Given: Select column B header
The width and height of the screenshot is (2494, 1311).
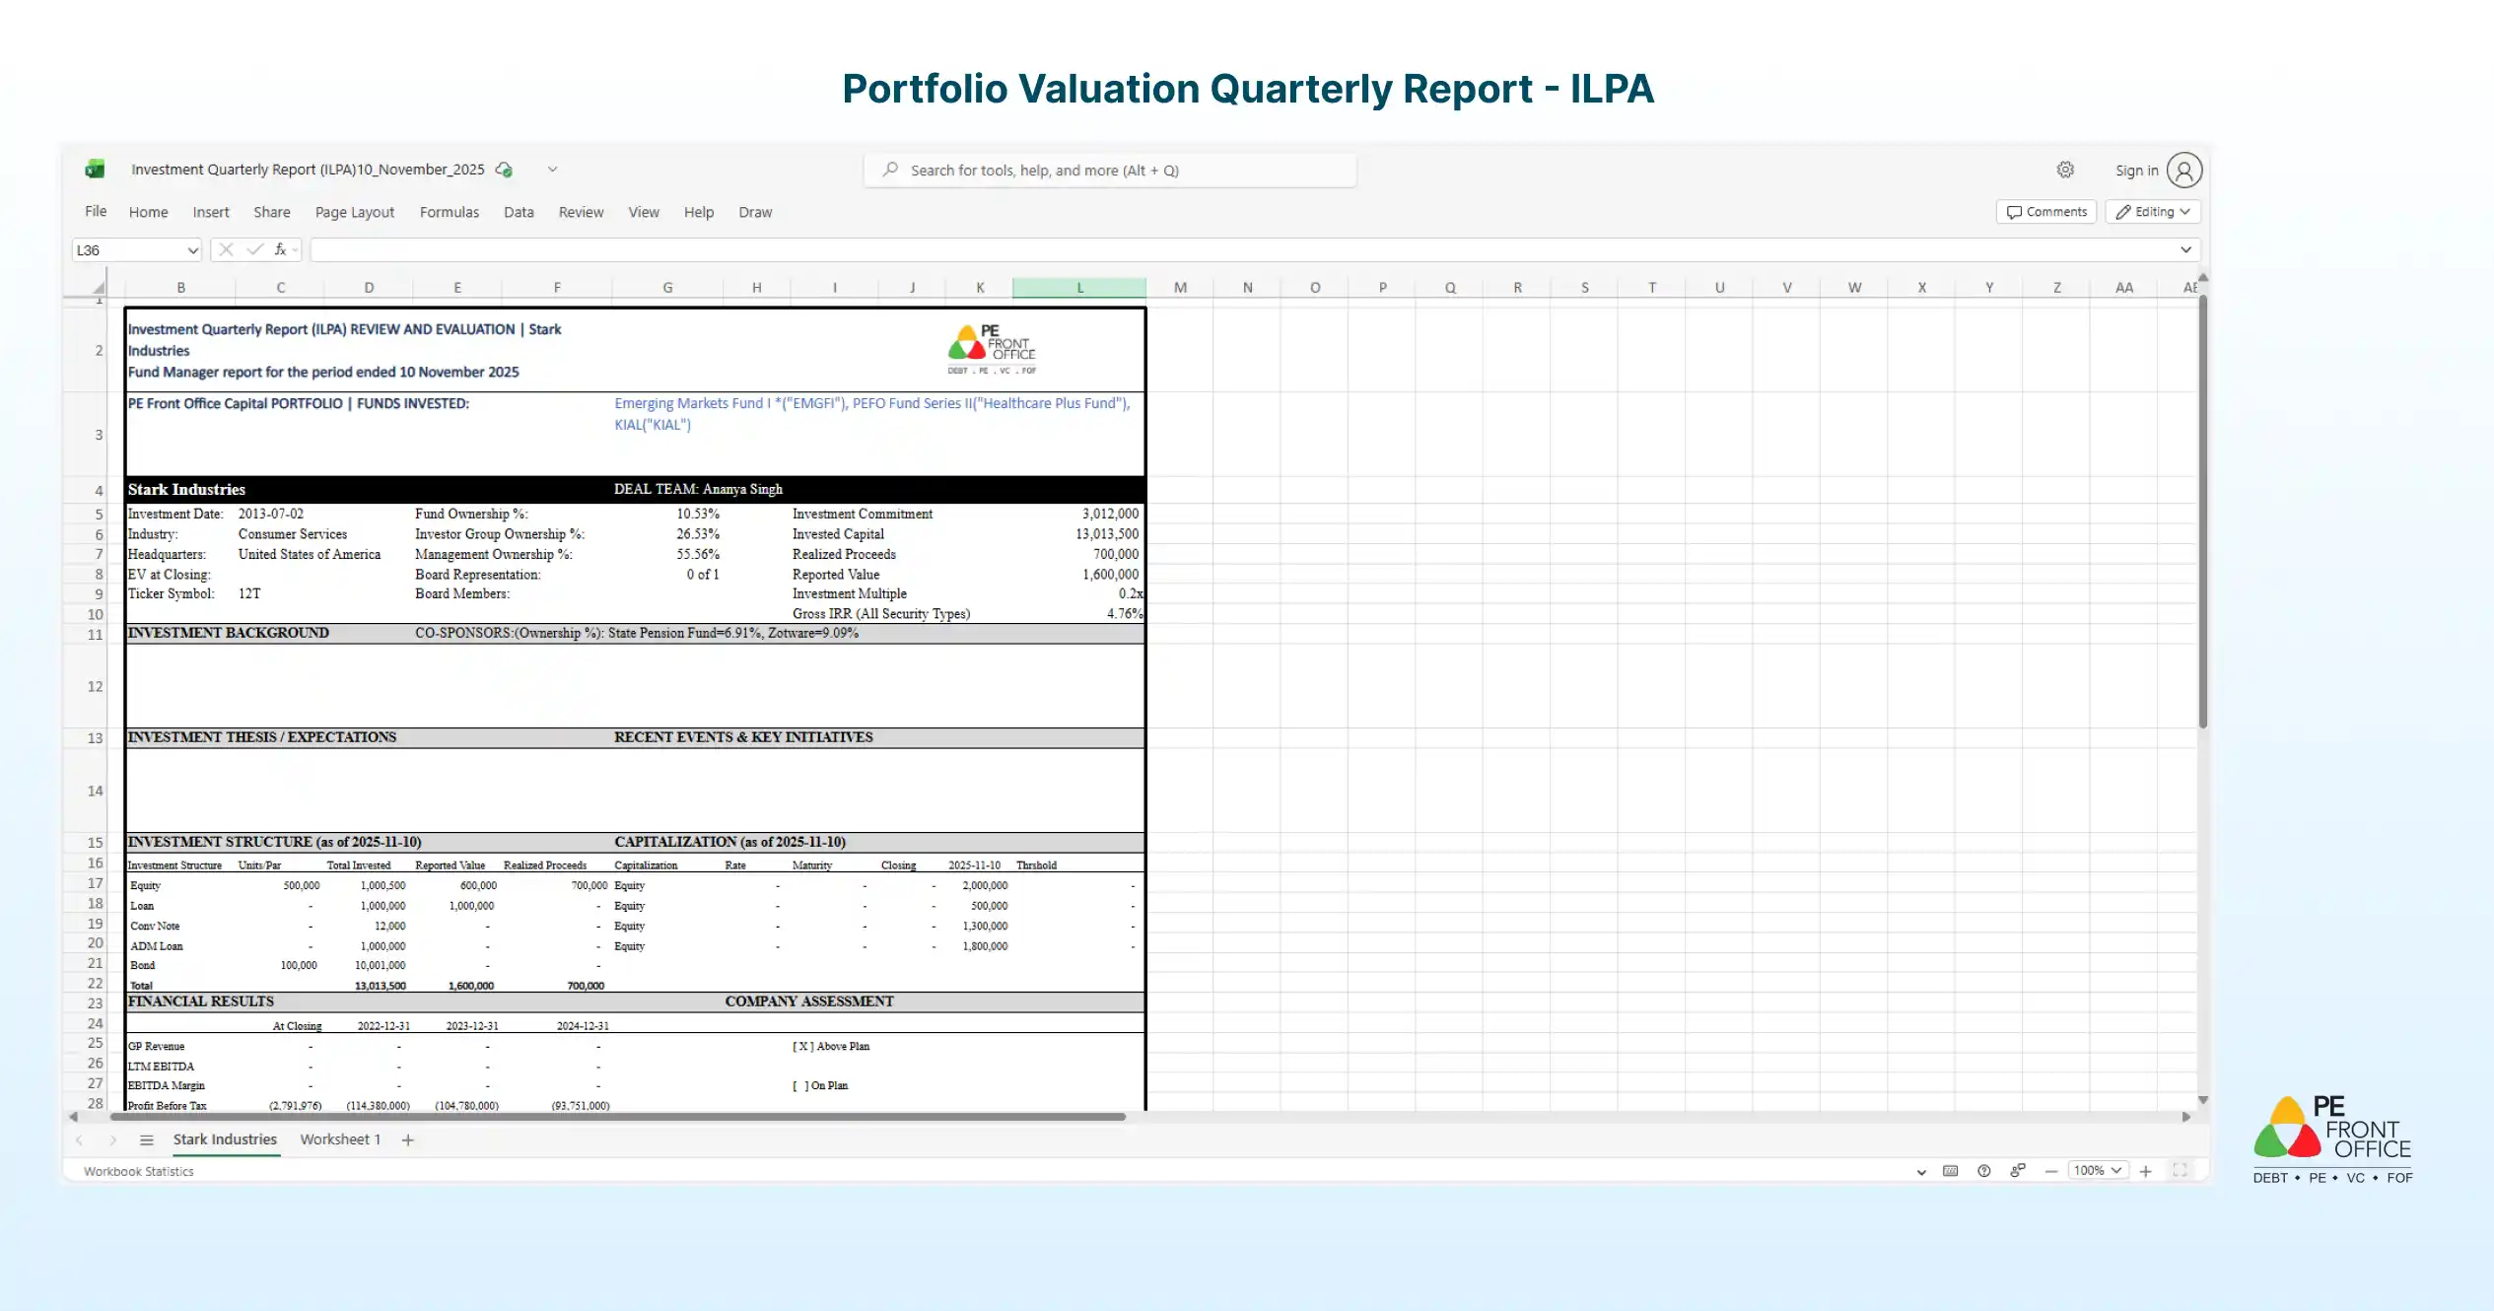Looking at the screenshot, I should tap(180, 288).
